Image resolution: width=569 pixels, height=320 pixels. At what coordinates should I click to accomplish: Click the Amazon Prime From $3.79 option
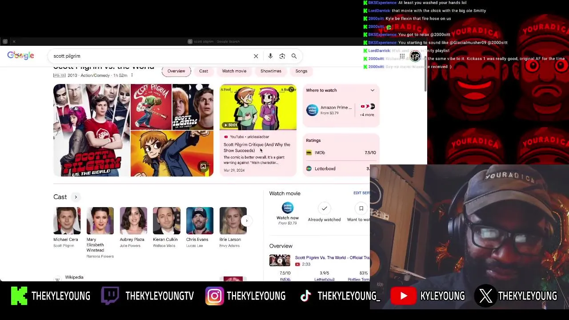coord(330,110)
